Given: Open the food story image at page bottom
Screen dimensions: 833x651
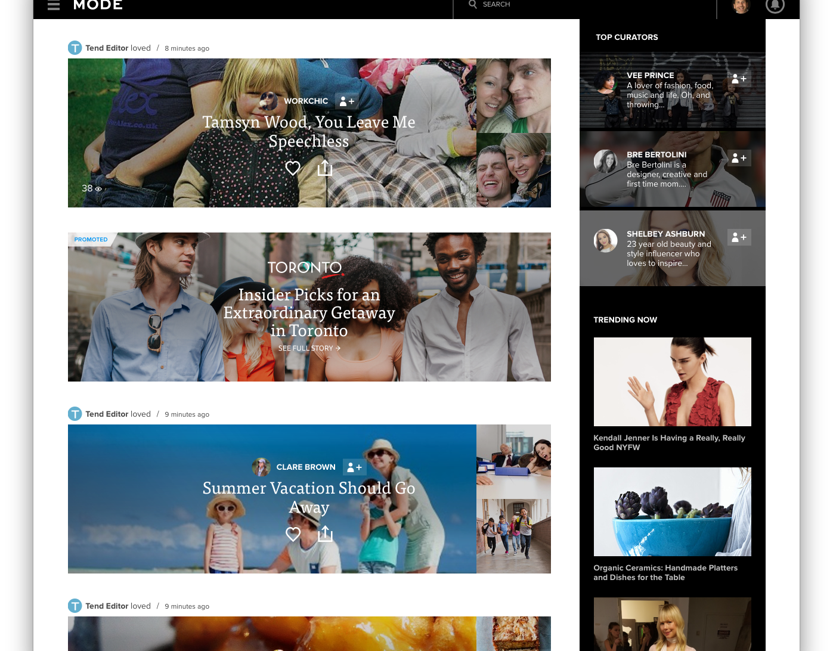Looking at the screenshot, I should pyautogui.click(x=272, y=634).
